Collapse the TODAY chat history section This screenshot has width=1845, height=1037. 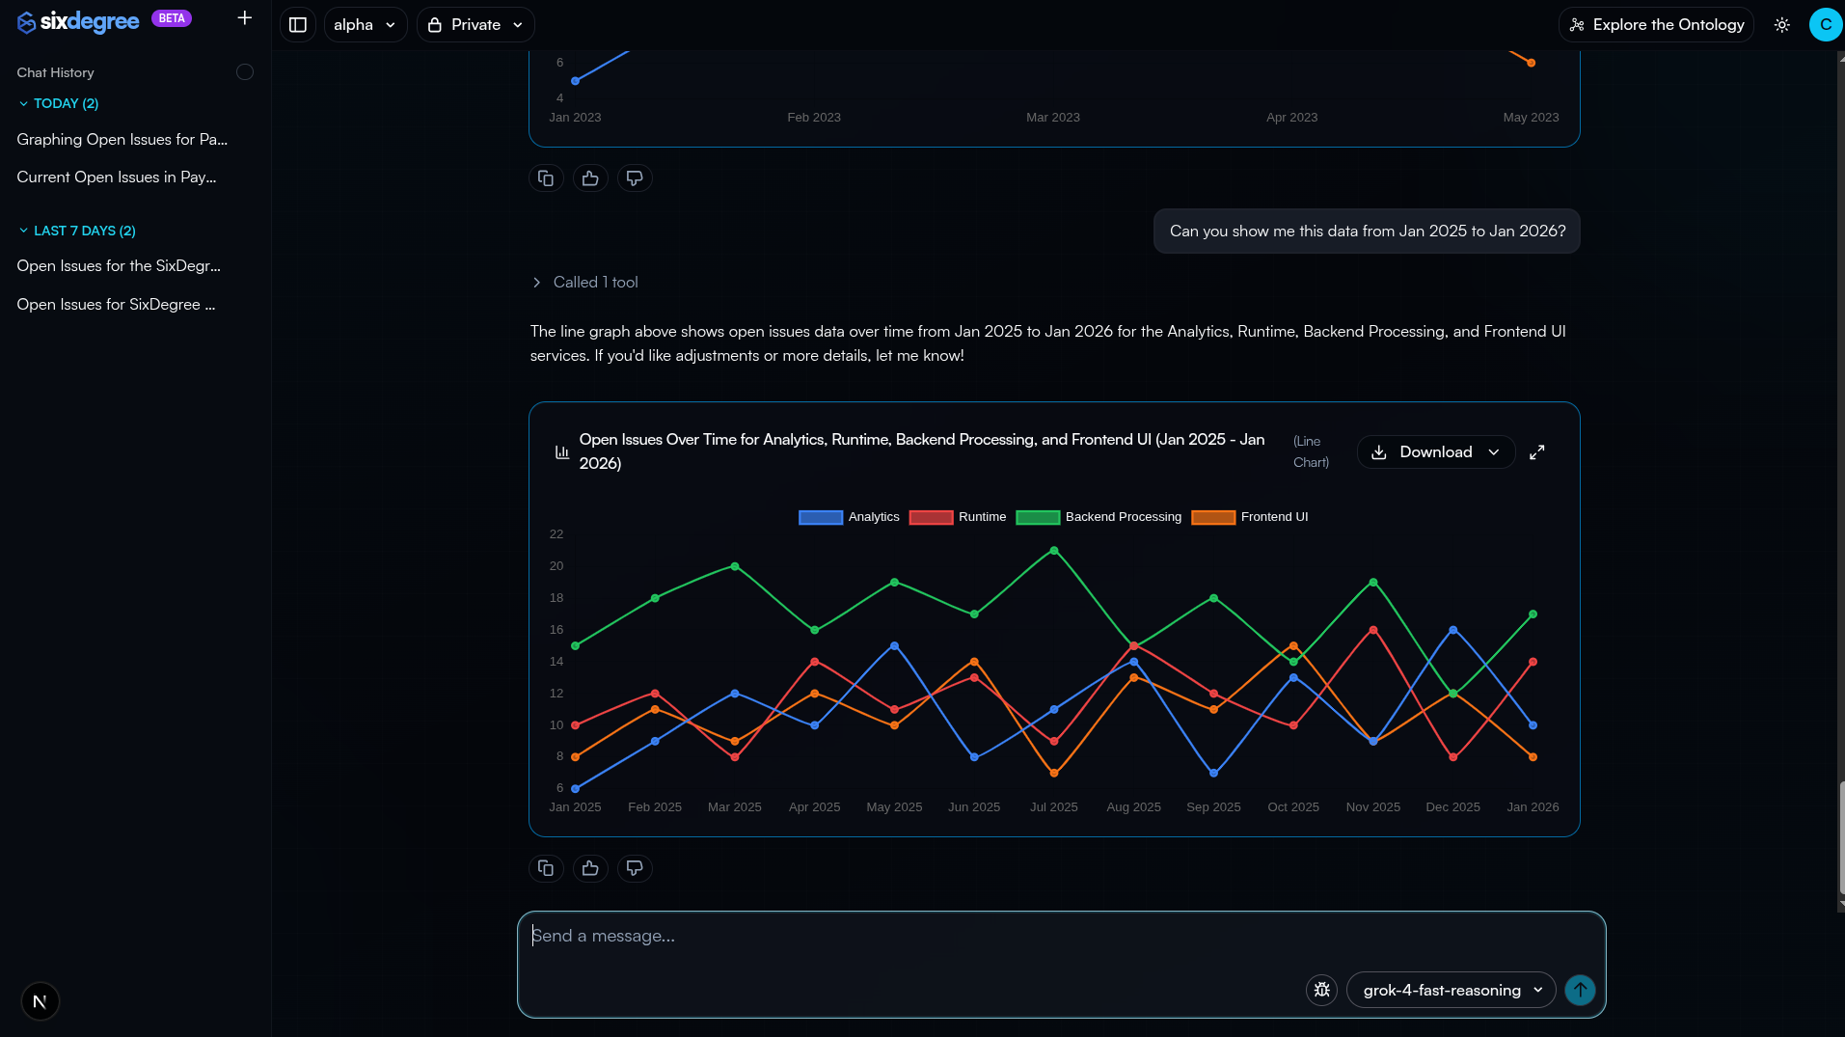[58, 103]
